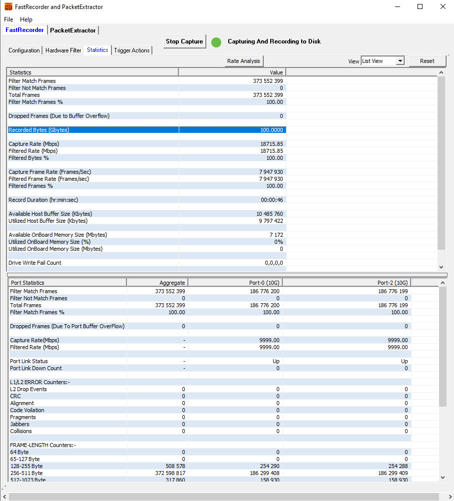The image size is (454, 501).
Task: Select the Dropped Frames (Due to Buffer Overflow) row
Action: 147,116
